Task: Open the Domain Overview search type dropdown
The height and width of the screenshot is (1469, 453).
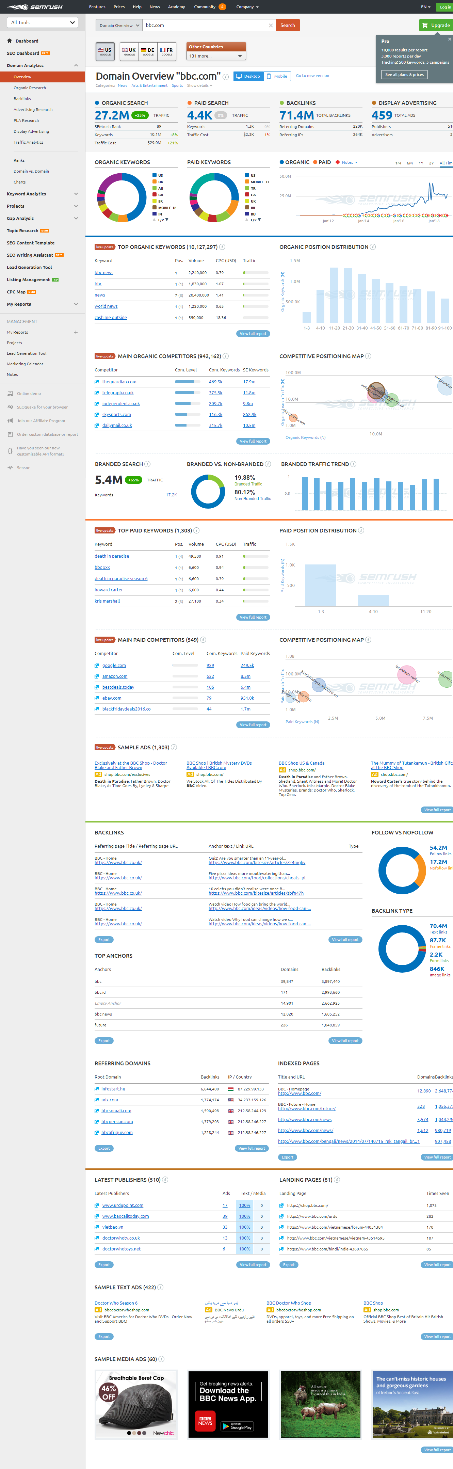Action: pos(118,25)
